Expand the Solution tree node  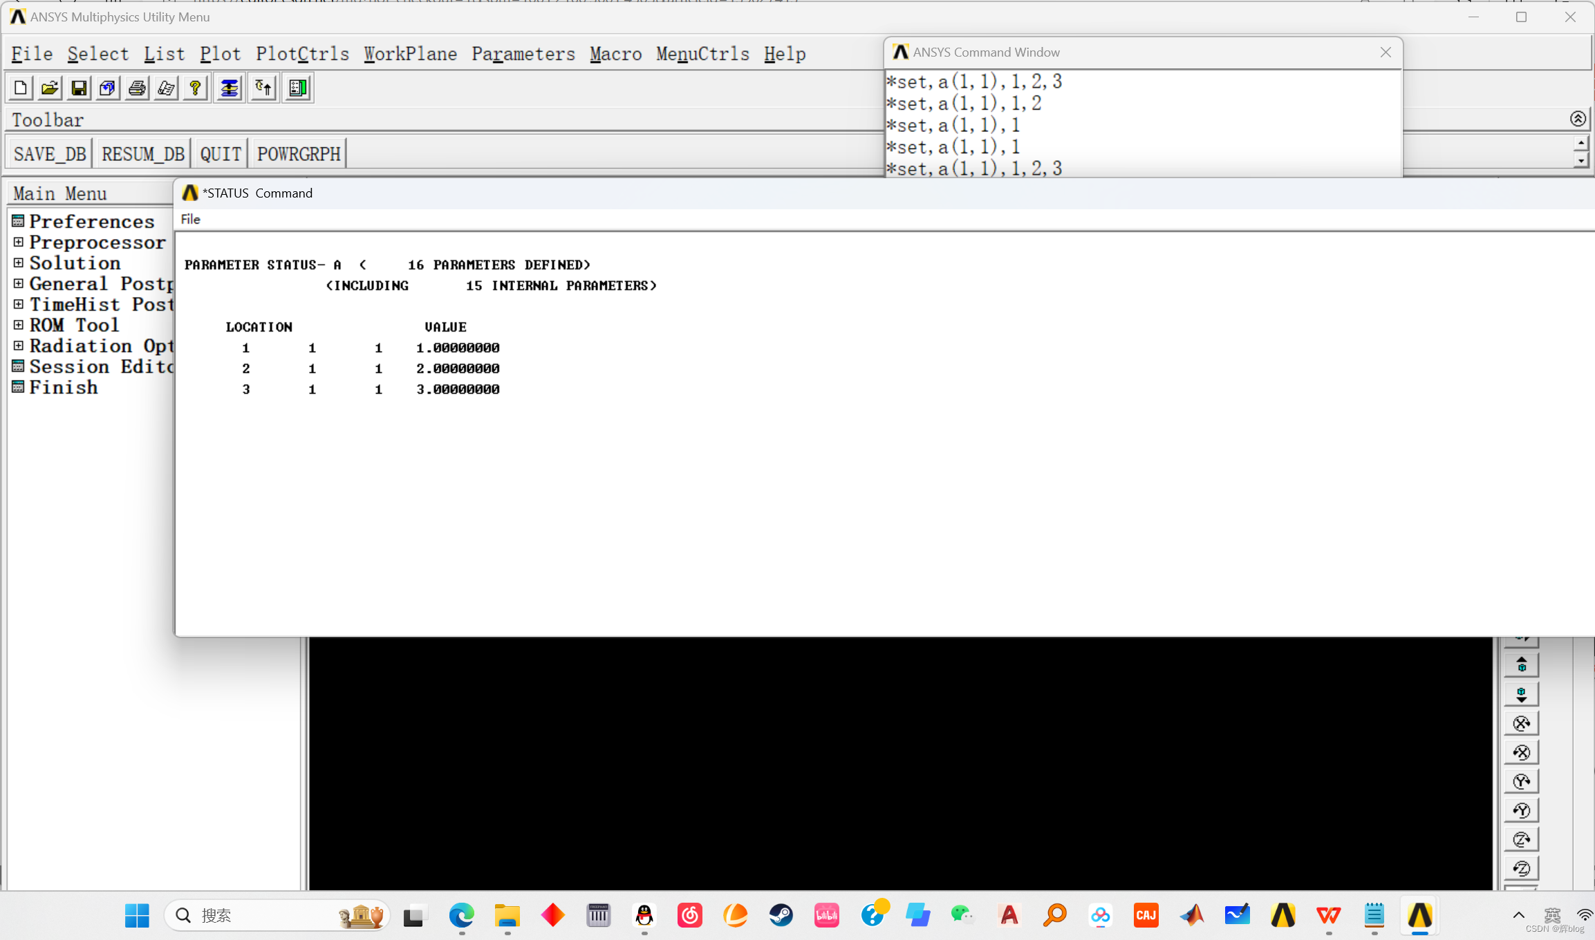pyautogui.click(x=19, y=263)
